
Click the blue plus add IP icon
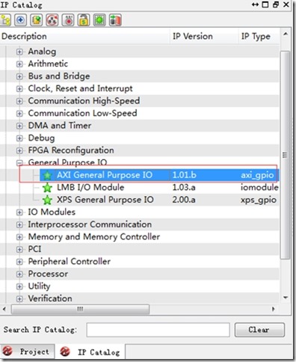[21, 20]
